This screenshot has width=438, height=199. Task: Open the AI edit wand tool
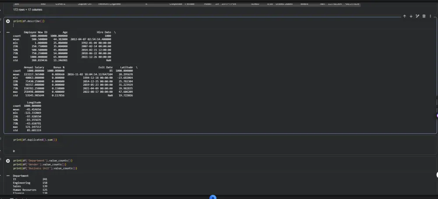(417, 16)
